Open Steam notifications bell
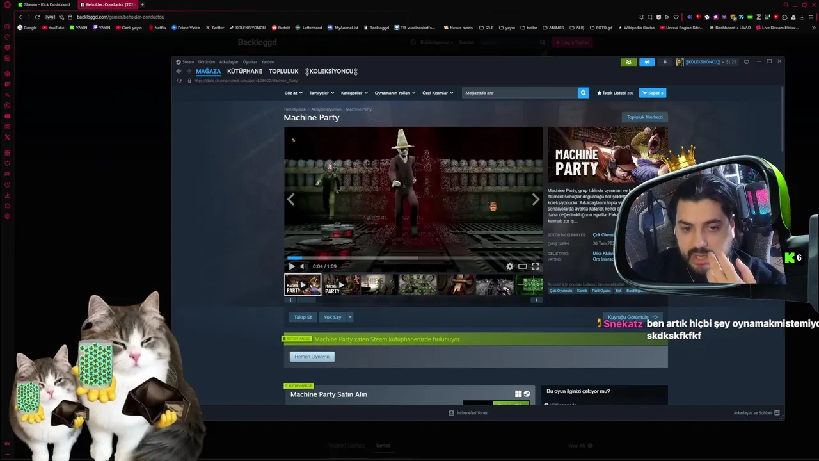This screenshot has height=461, width=819. 664,62
